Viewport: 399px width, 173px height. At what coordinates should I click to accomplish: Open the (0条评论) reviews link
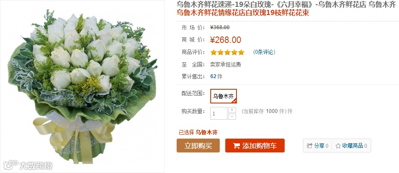coord(264,52)
